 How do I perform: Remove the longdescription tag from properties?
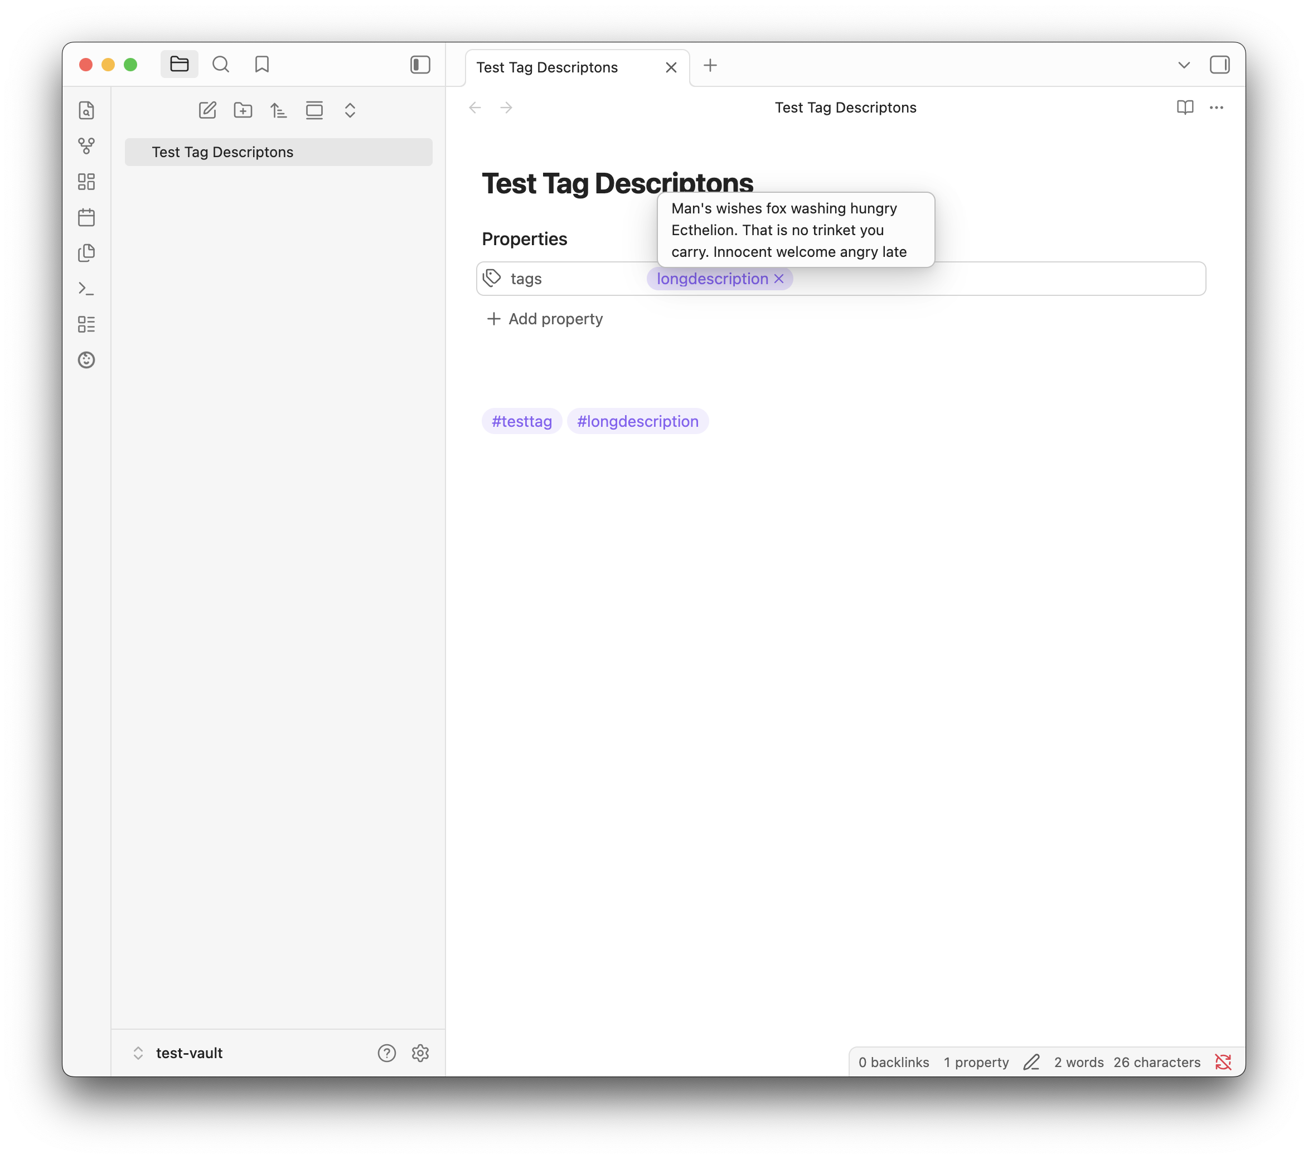(779, 279)
